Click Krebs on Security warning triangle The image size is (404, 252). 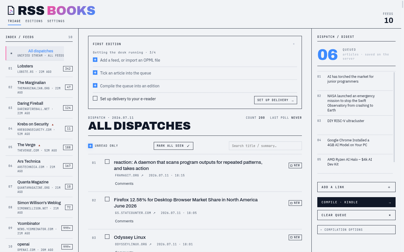tap(52, 125)
